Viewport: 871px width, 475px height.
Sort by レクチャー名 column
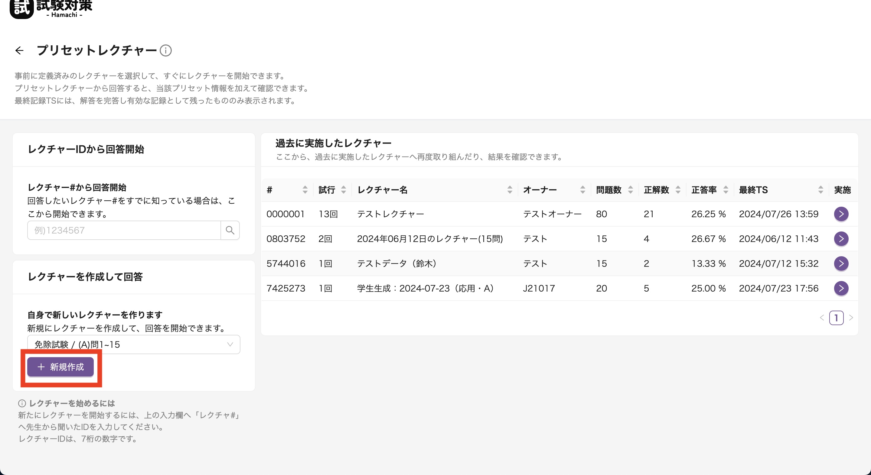510,190
